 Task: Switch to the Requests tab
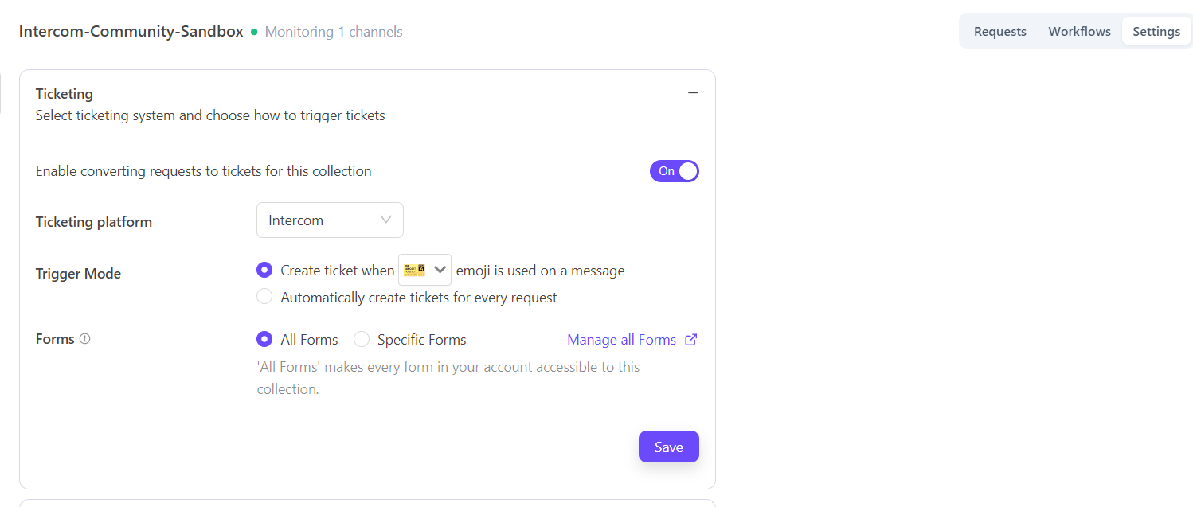[x=999, y=32]
